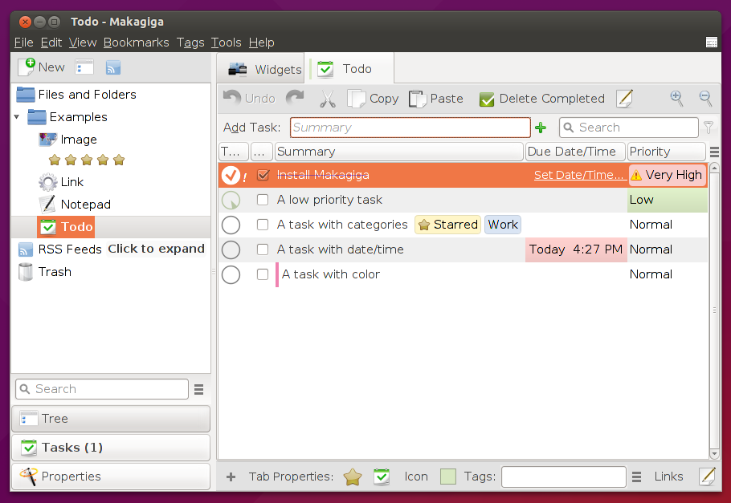
Task: Click the Tags input field
Action: coord(564,477)
